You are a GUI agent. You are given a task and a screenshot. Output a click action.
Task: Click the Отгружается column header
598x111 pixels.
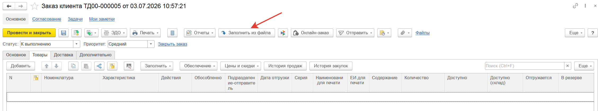[x=541, y=83]
